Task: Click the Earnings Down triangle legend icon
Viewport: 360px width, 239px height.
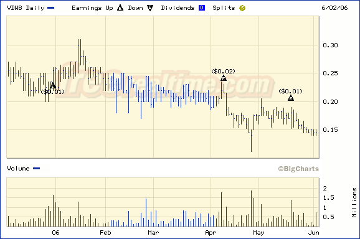Action: pyautogui.click(x=150, y=8)
